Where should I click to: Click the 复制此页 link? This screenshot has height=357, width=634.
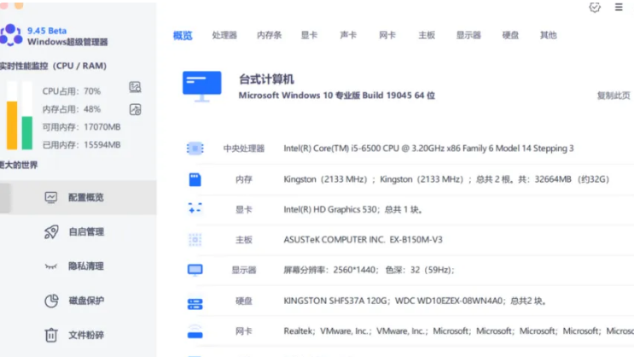(x=613, y=96)
